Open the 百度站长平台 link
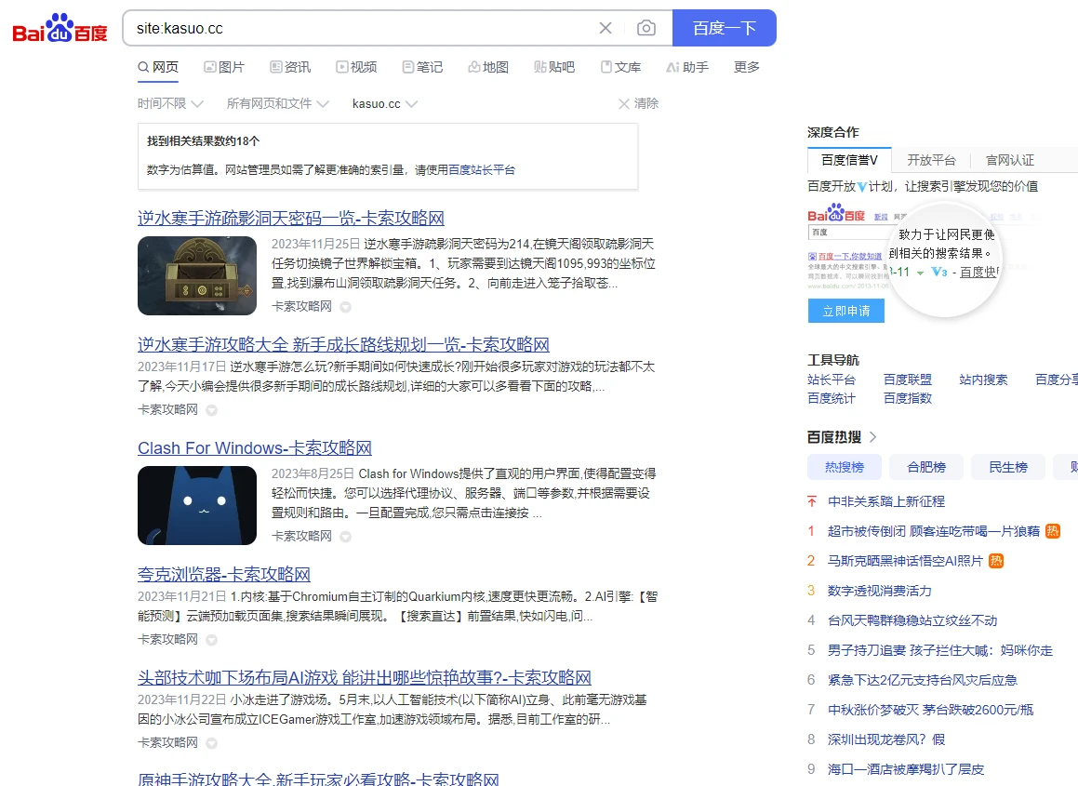The height and width of the screenshot is (786, 1078). click(x=482, y=170)
